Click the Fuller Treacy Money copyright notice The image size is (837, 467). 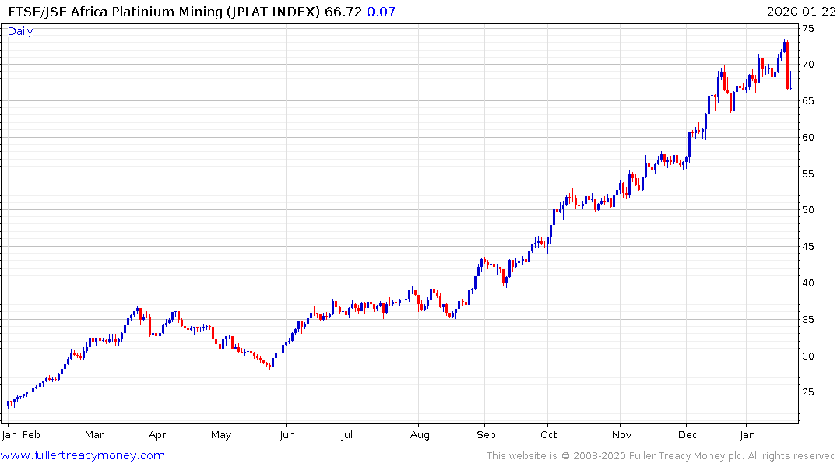[661, 456]
